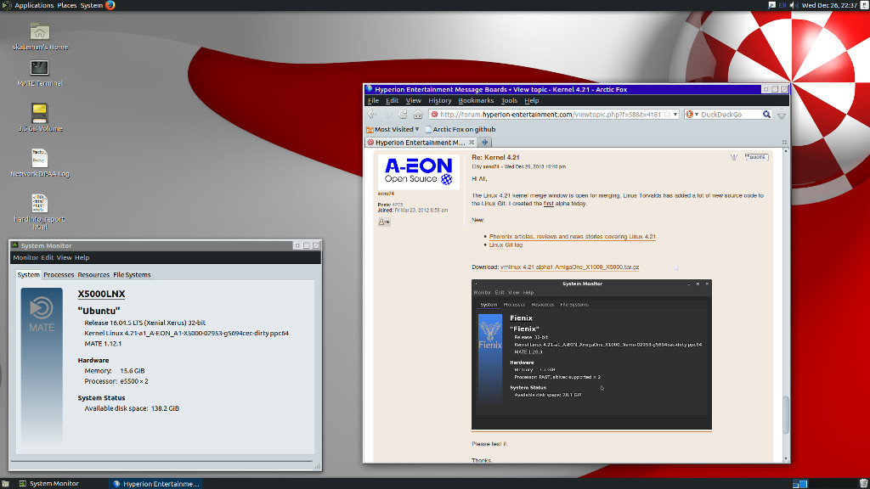Click the A-EON Open Source avatar
The image size is (870, 489).
point(419,171)
